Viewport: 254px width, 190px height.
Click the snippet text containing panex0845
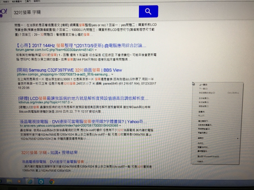[x=87, y=83]
